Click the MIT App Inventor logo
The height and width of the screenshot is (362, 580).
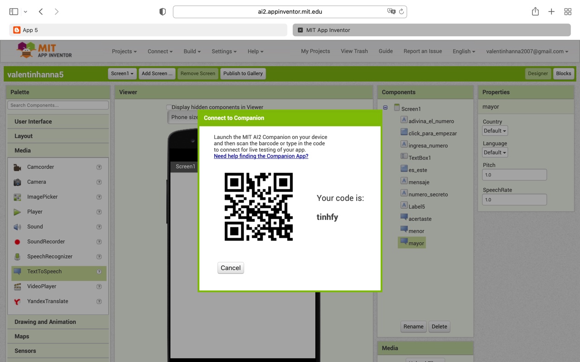[x=44, y=50]
